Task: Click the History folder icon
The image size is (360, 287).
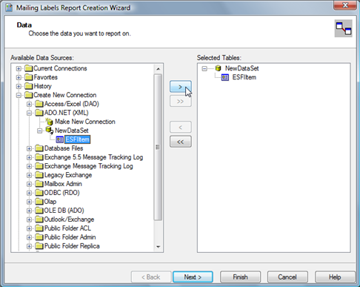Action: 29,86
